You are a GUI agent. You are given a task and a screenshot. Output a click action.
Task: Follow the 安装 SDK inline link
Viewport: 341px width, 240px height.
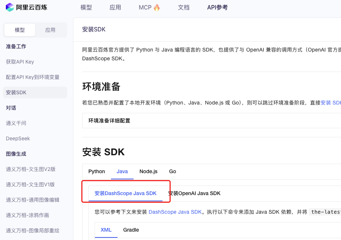(x=331, y=103)
